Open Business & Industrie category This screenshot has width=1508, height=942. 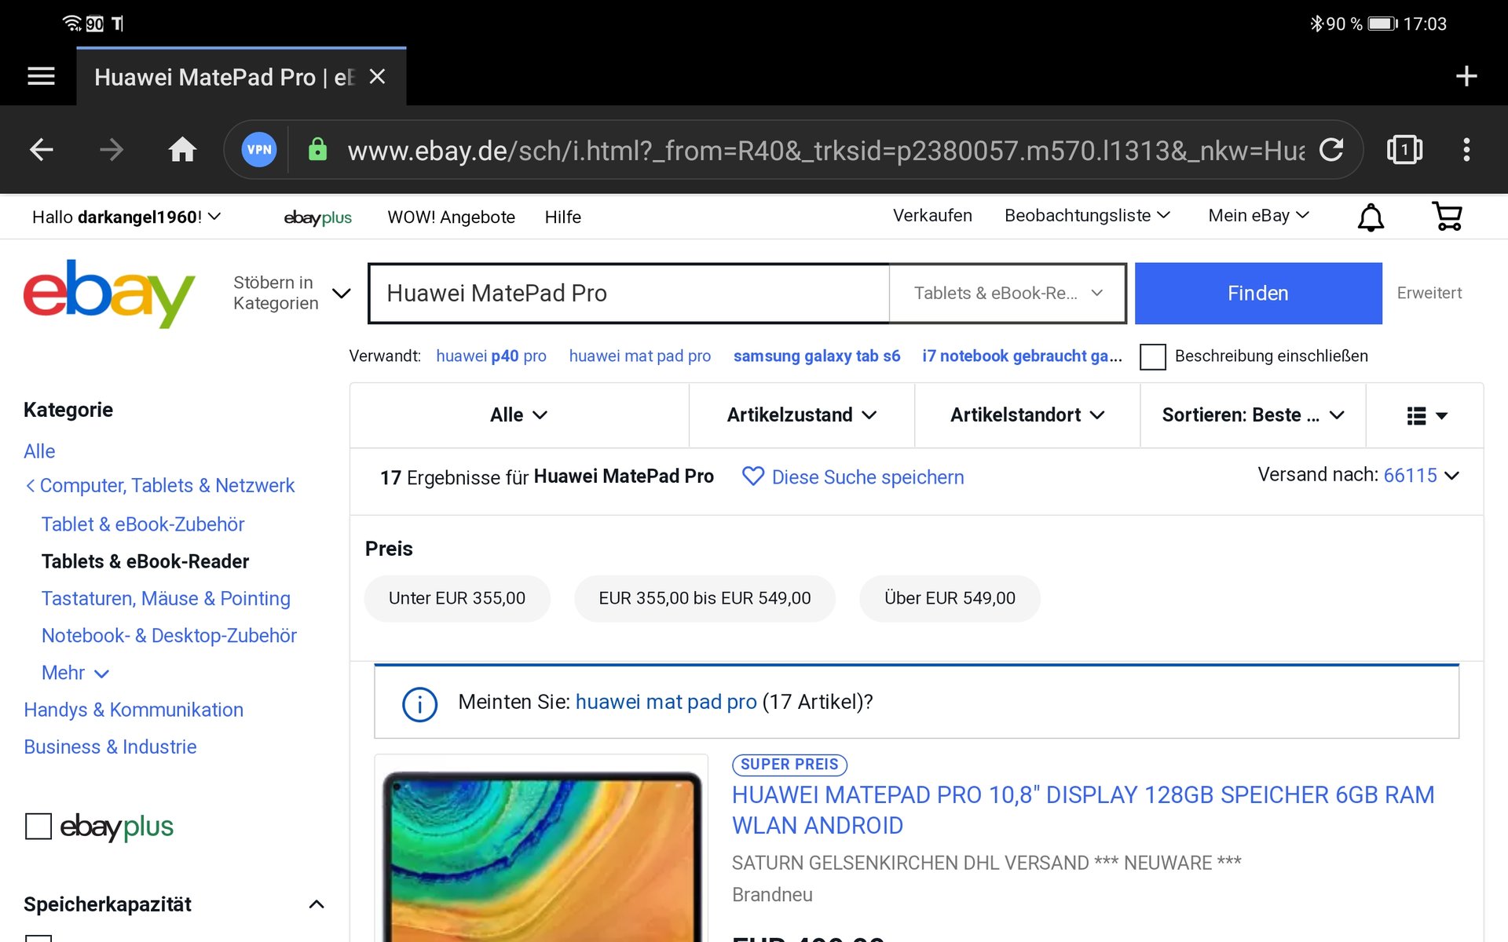[x=110, y=747]
